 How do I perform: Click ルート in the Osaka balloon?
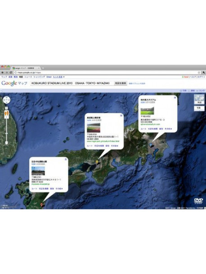[x=90, y=146]
